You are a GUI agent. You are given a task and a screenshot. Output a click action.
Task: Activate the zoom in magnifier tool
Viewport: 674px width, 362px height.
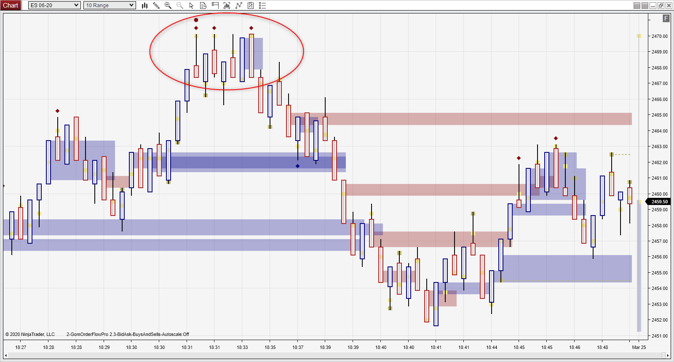click(168, 5)
